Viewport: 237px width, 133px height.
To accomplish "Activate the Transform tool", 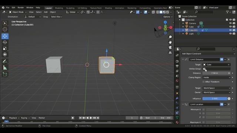I will click(x=5, y=54).
